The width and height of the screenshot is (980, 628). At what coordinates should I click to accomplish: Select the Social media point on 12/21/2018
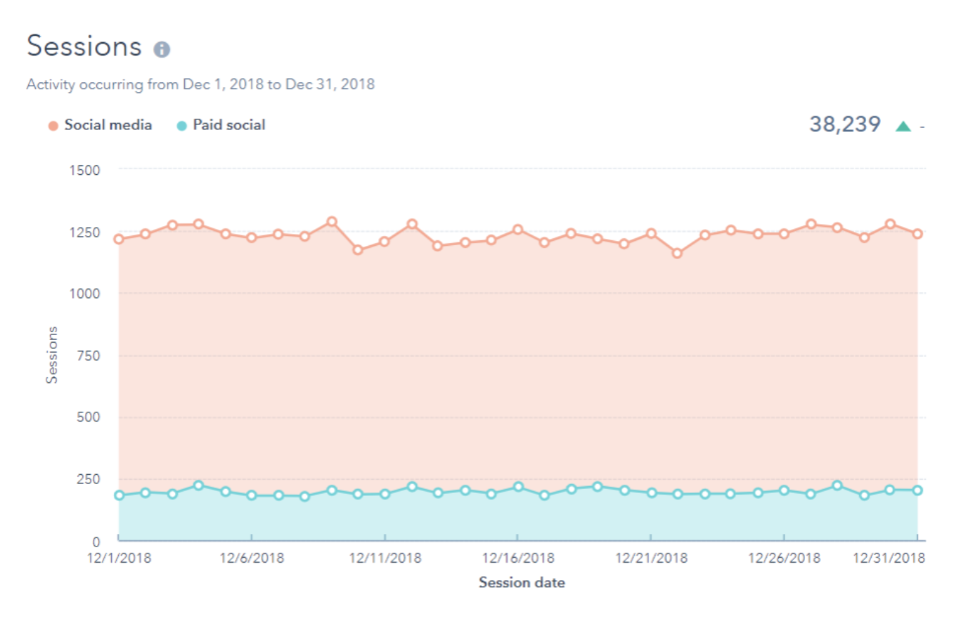tap(651, 233)
